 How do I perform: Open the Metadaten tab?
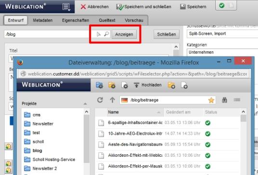(x=43, y=20)
